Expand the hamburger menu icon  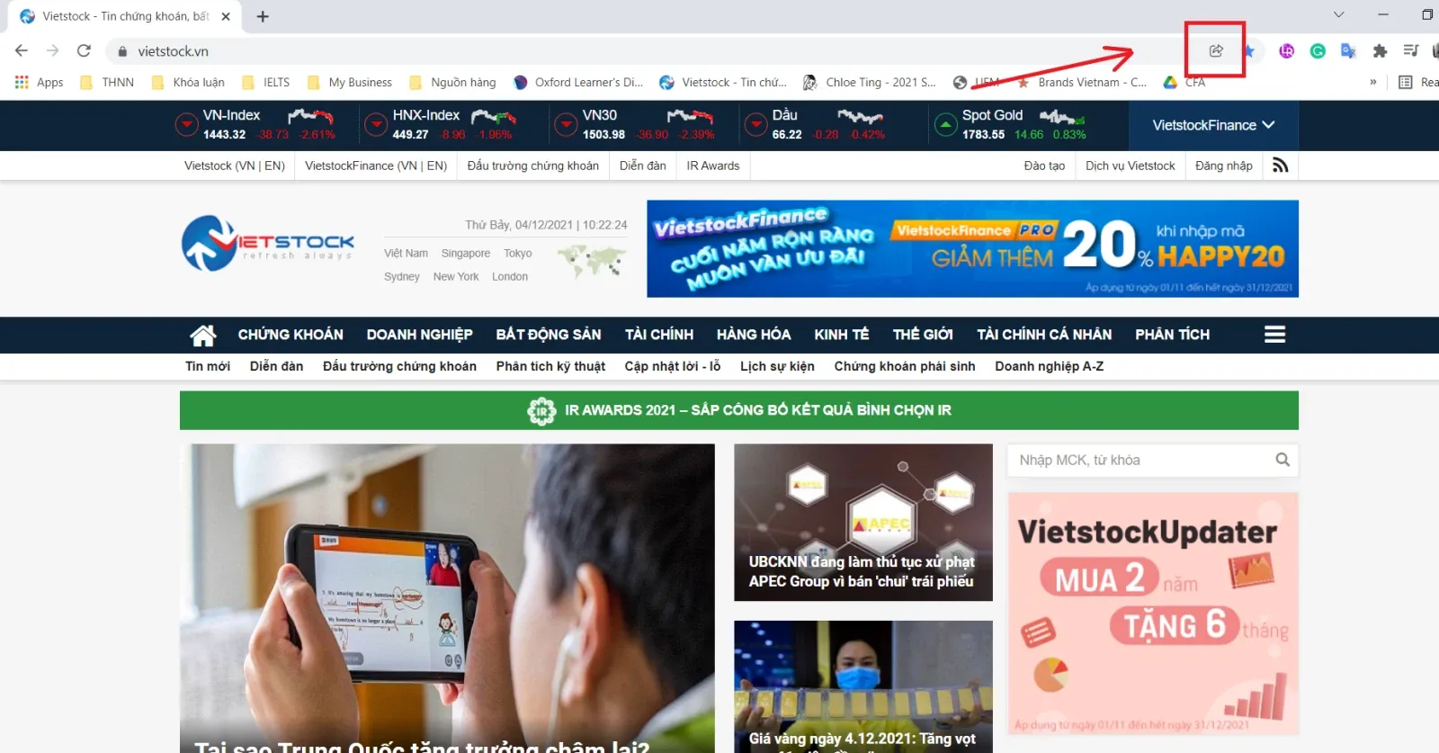tap(1274, 335)
